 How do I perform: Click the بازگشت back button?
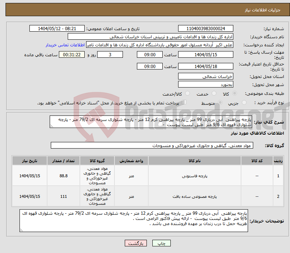coord(136,243)
